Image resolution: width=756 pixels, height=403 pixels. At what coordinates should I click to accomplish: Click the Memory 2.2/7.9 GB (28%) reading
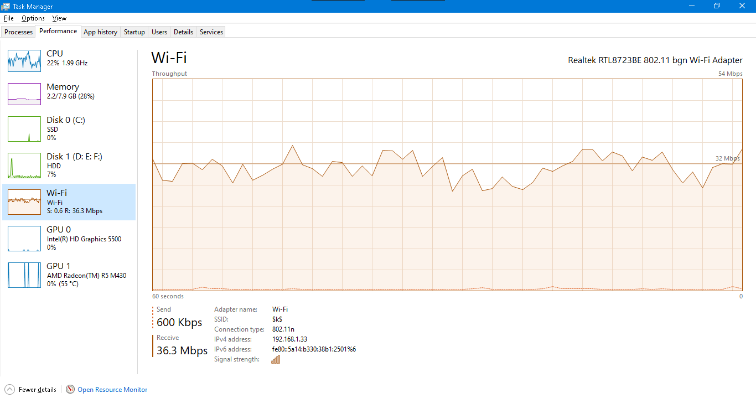(70, 96)
